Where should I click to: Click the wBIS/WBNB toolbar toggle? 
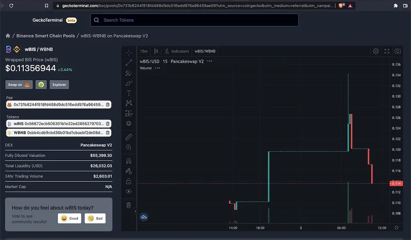pos(205,51)
